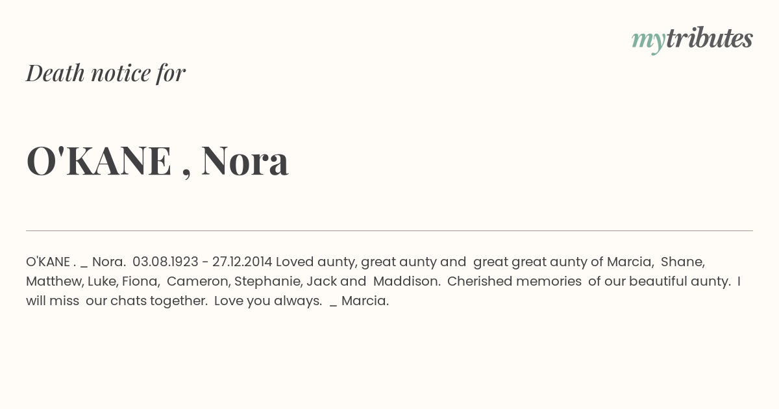779x409 pixels.
Task: Click the death date 27.12.2014
Action: (242, 262)
